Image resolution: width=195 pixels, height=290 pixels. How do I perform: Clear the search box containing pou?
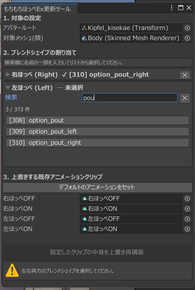pyautogui.click(x=185, y=98)
